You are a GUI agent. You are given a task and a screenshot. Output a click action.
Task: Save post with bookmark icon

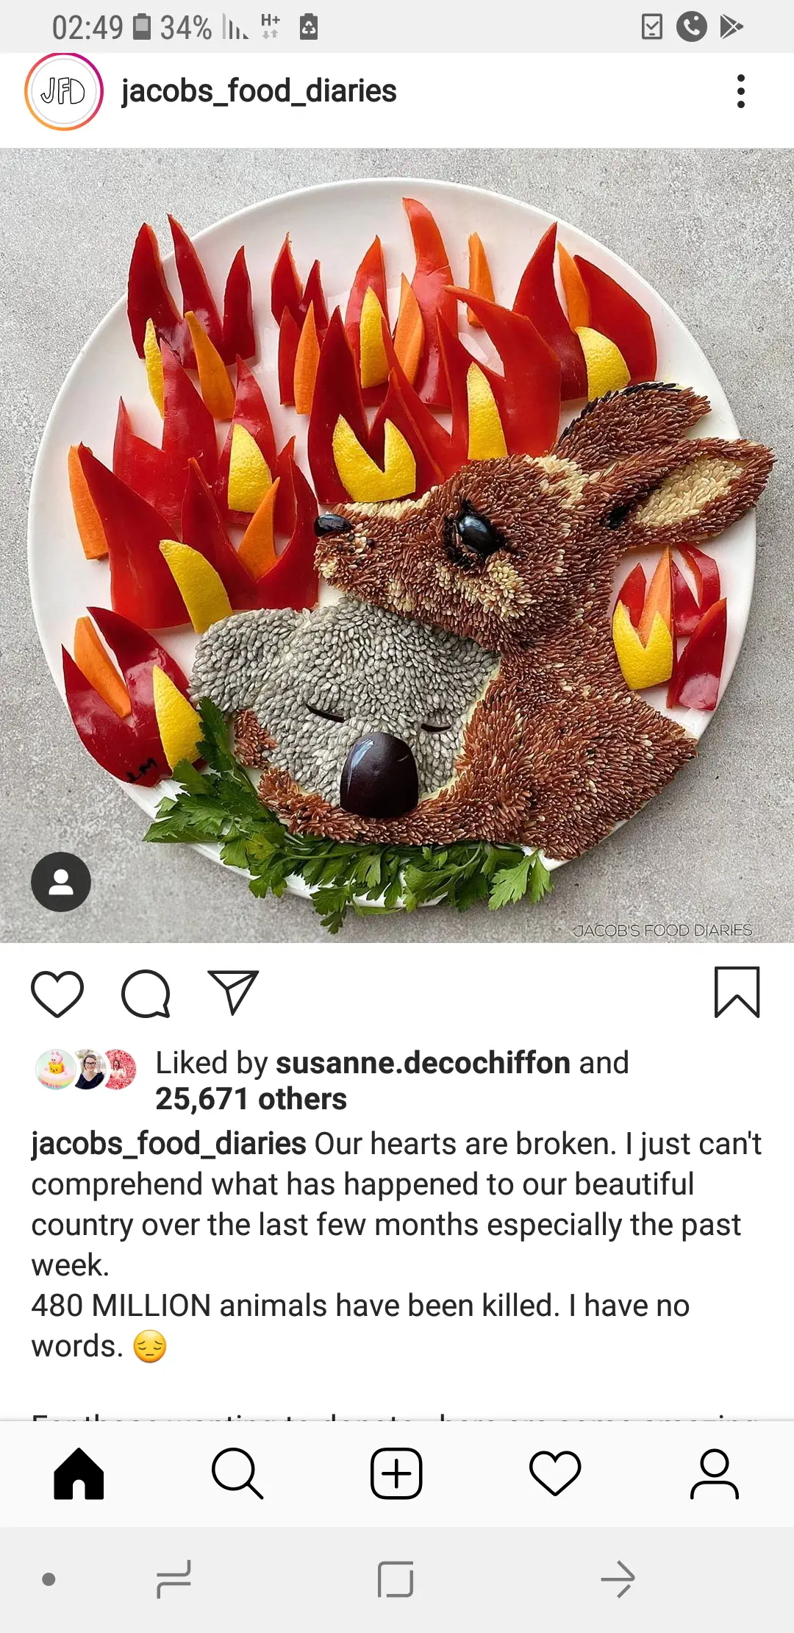pyautogui.click(x=737, y=992)
